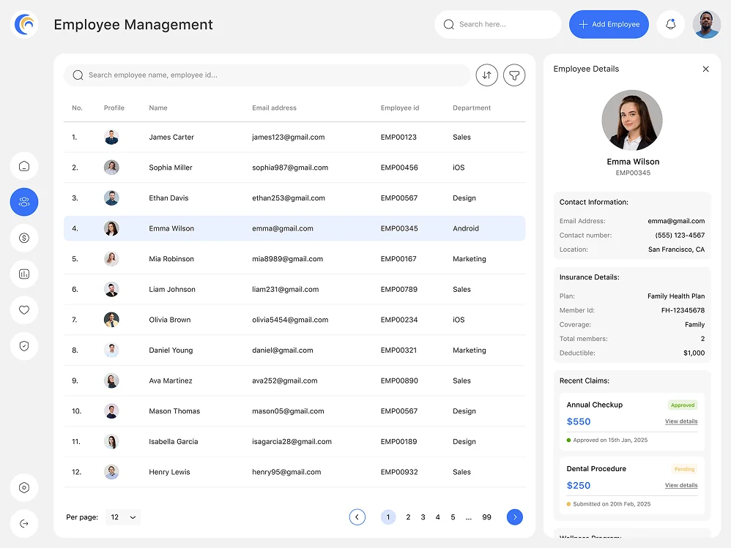Select the Employees icon in the sidebar
Viewport: 731px width, 548px height.
coord(24,202)
